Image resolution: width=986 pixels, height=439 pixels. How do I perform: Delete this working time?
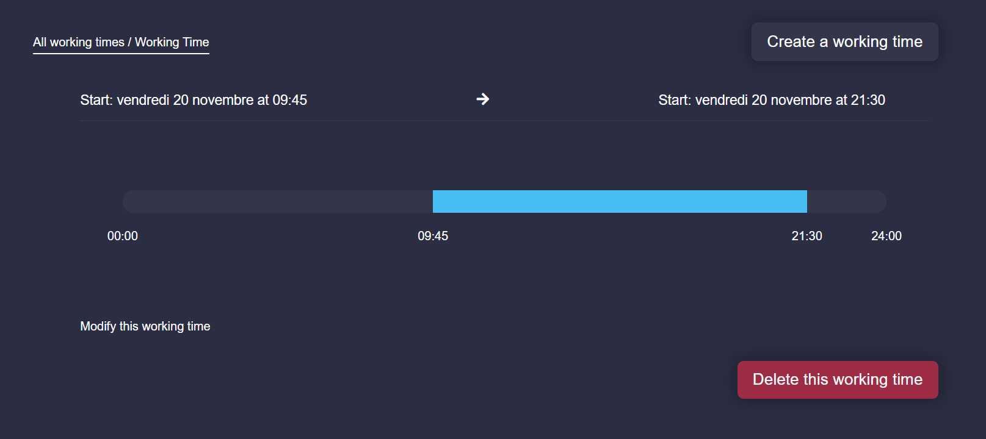pyautogui.click(x=838, y=379)
